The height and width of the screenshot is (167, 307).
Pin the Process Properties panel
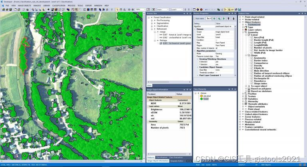232,14
